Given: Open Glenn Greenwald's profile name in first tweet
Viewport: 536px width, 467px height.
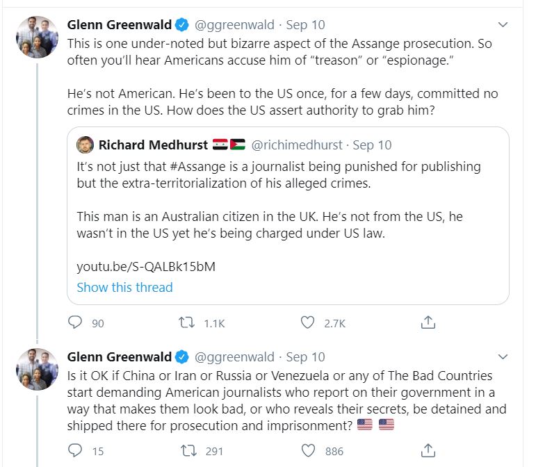Looking at the screenshot, I should click(x=119, y=25).
